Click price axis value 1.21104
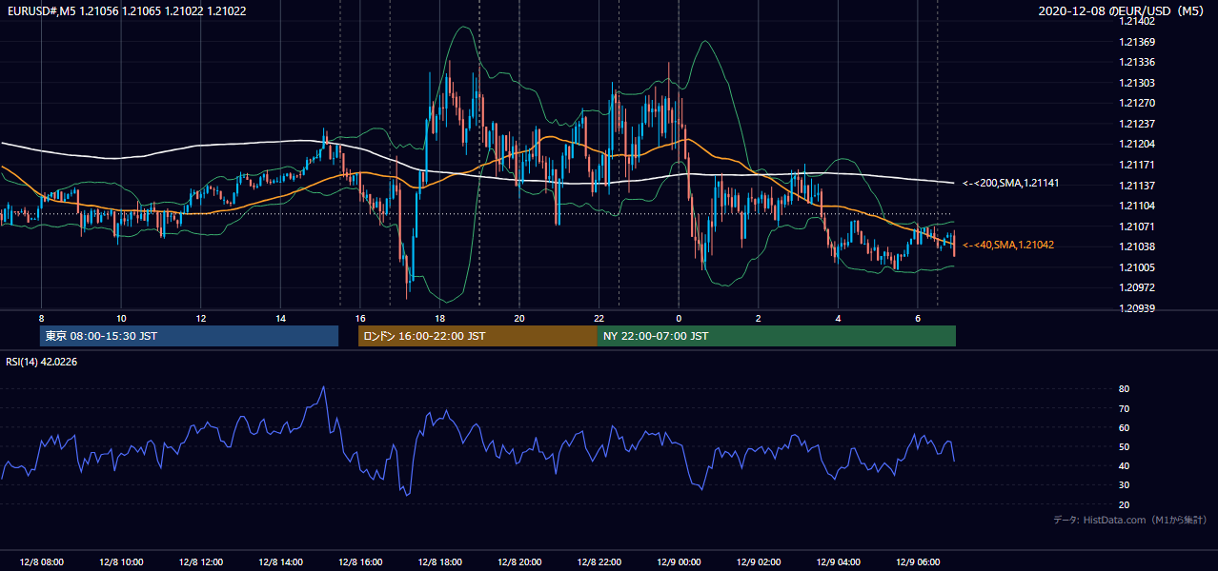Viewport: 1218px width, 571px height. click(1137, 206)
